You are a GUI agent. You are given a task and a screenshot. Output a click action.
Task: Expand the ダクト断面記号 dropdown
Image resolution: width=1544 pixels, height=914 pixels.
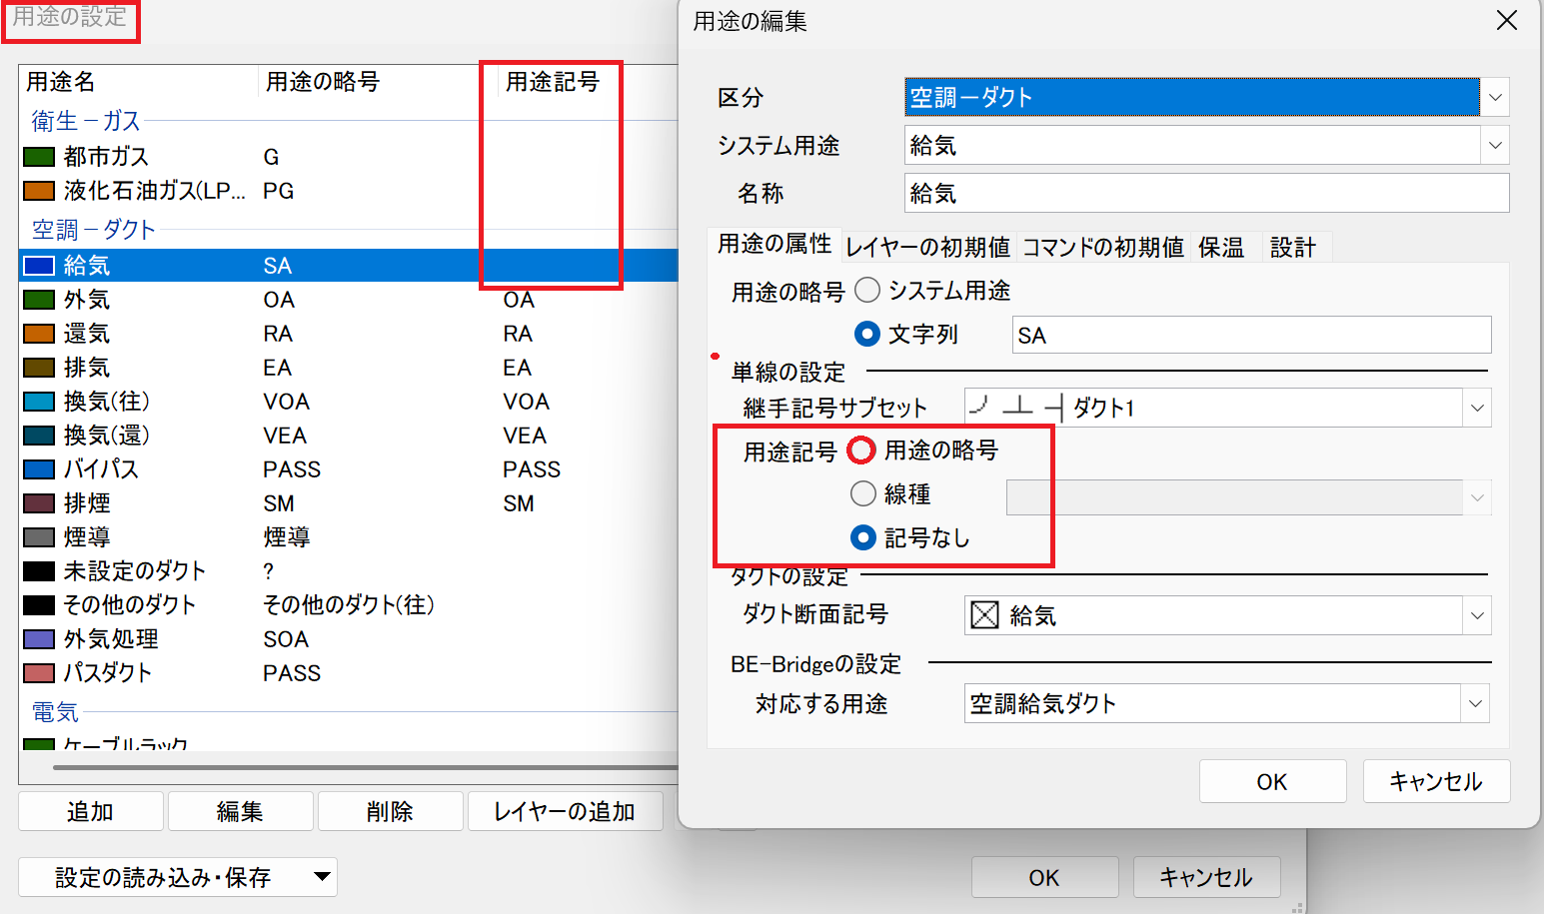pyautogui.click(x=1476, y=615)
